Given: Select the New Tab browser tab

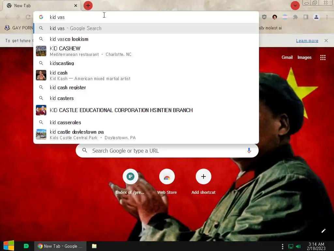Looking at the screenshot, I should pyautogui.click(x=42, y=6).
